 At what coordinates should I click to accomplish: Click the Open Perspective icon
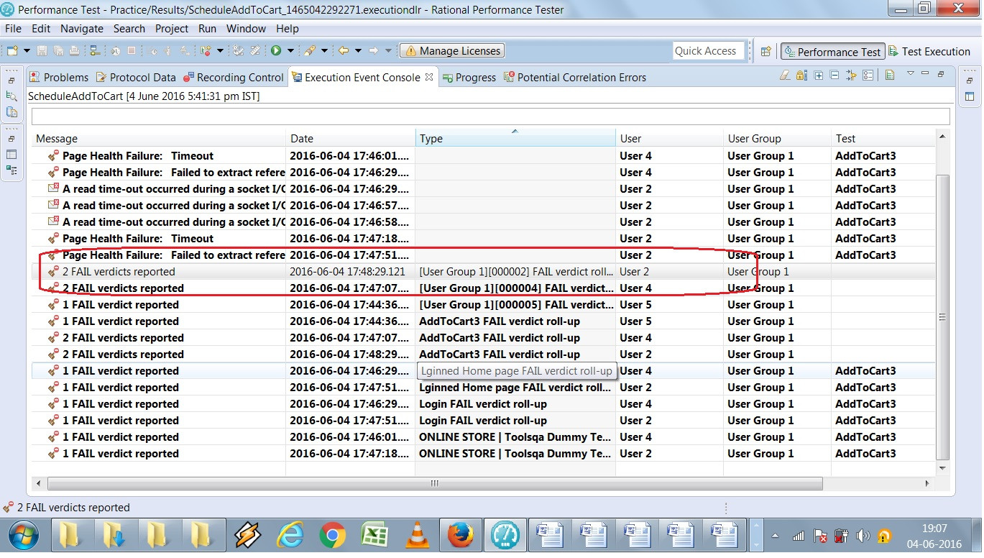(x=765, y=52)
